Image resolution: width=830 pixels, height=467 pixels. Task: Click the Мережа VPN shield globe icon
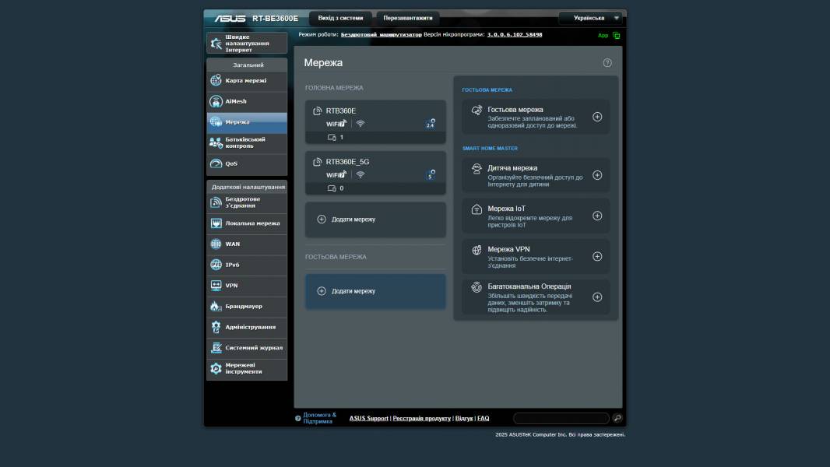coord(477,250)
